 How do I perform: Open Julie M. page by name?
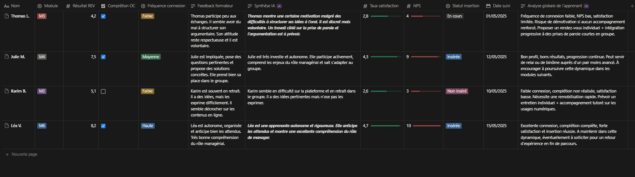click(x=18, y=57)
